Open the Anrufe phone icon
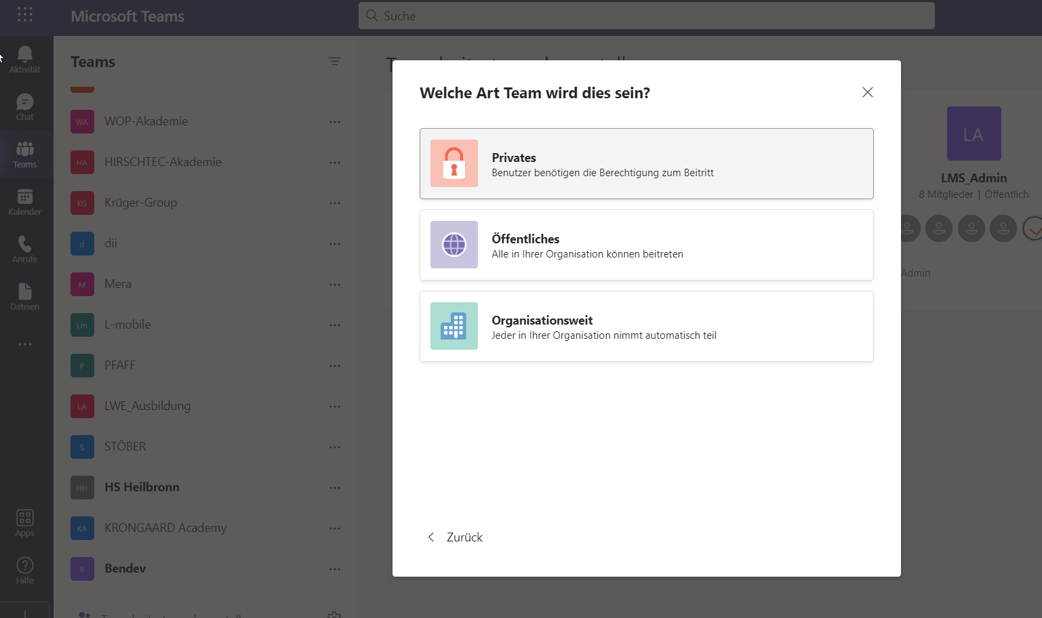The height and width of the screenshot is (618, 1042). (x=25, y=249)
